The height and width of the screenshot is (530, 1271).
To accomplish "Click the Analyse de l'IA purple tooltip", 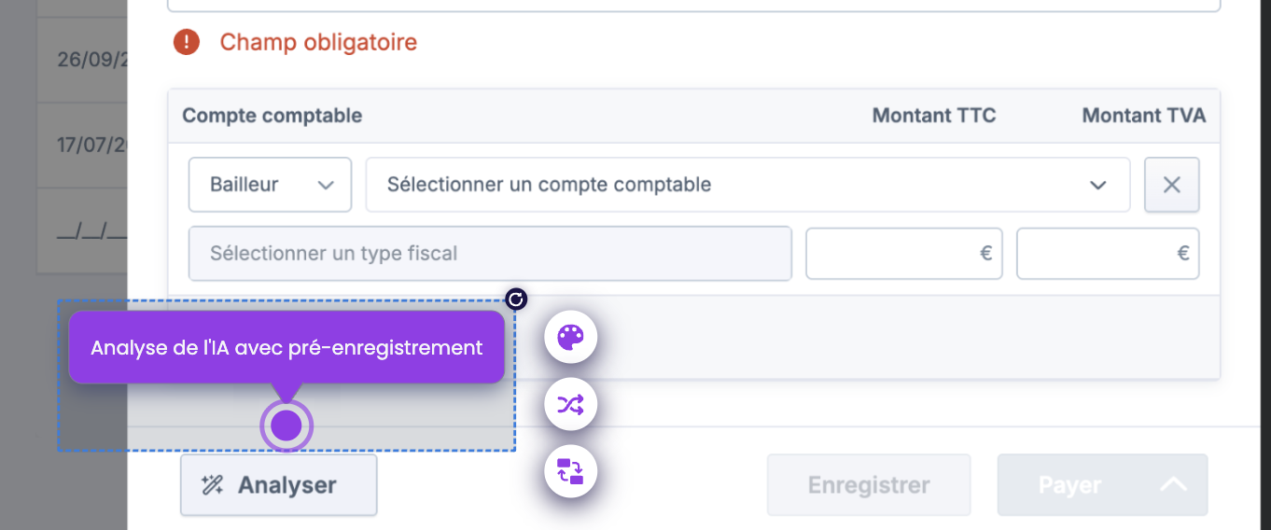I will (x=286, y=348).
